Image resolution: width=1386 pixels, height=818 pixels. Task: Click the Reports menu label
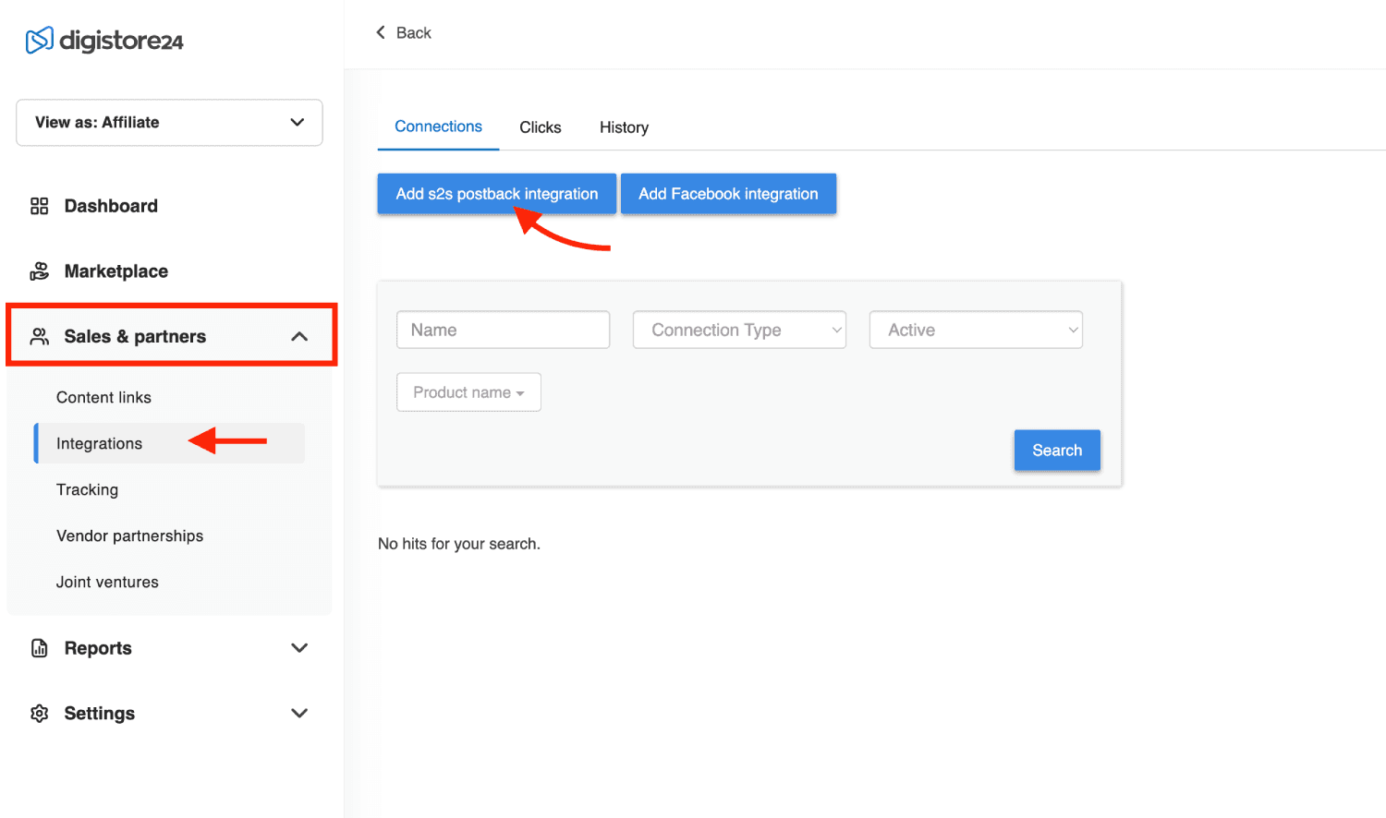pos(98,648)
